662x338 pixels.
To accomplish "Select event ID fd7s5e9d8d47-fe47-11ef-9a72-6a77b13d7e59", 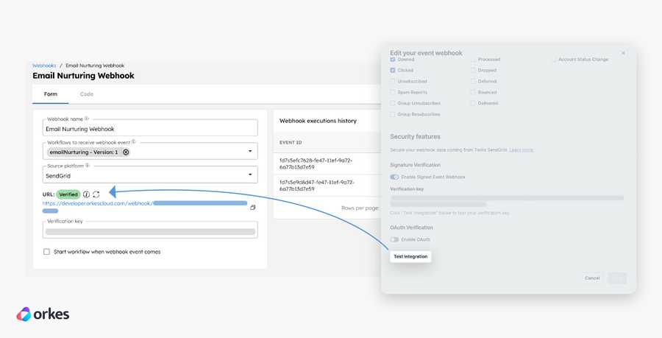I will coord(316,186).
